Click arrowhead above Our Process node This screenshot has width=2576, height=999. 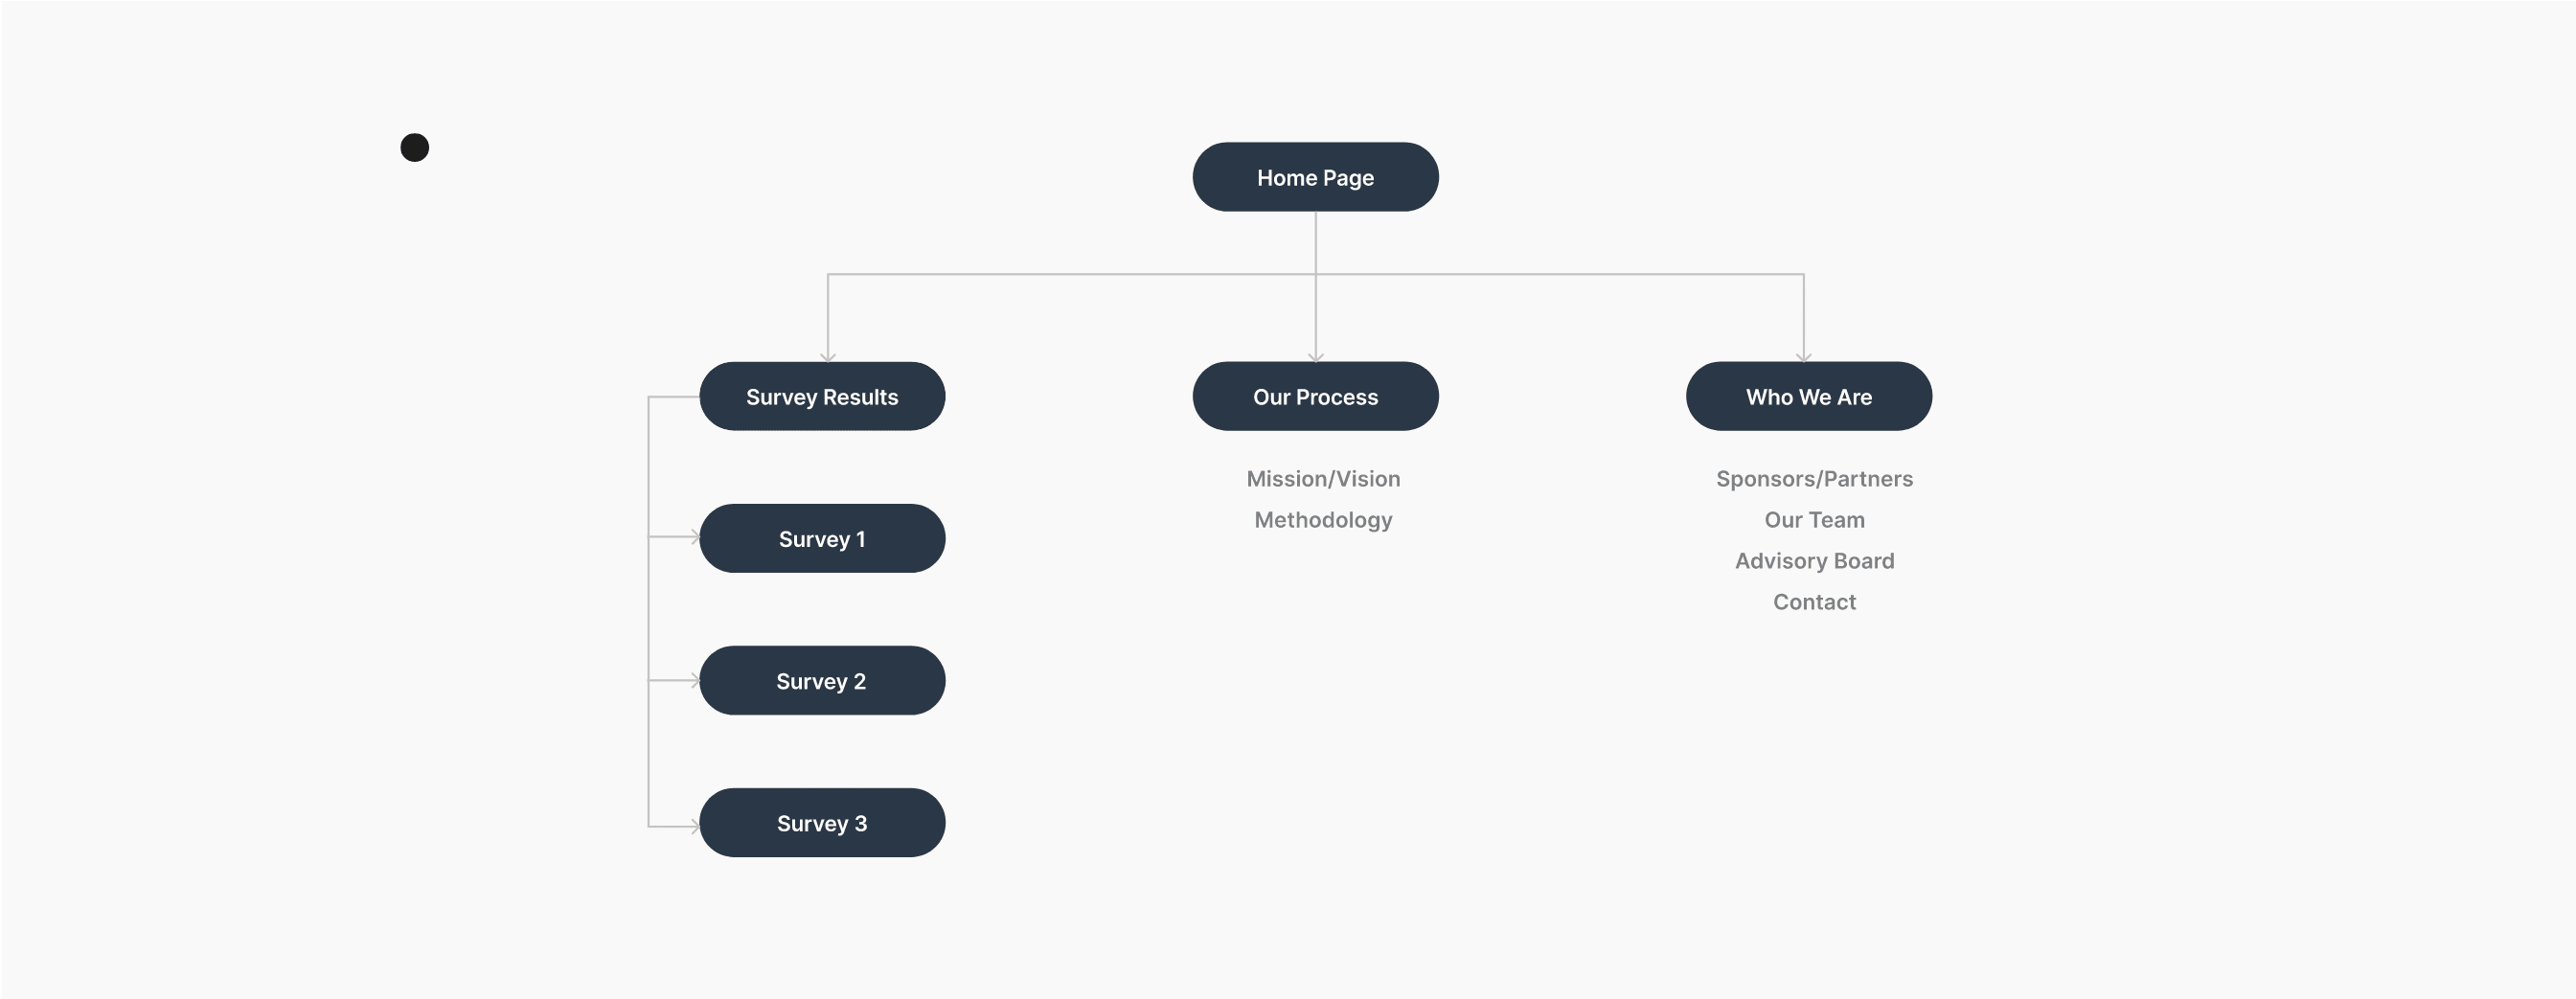[1315, 357]
